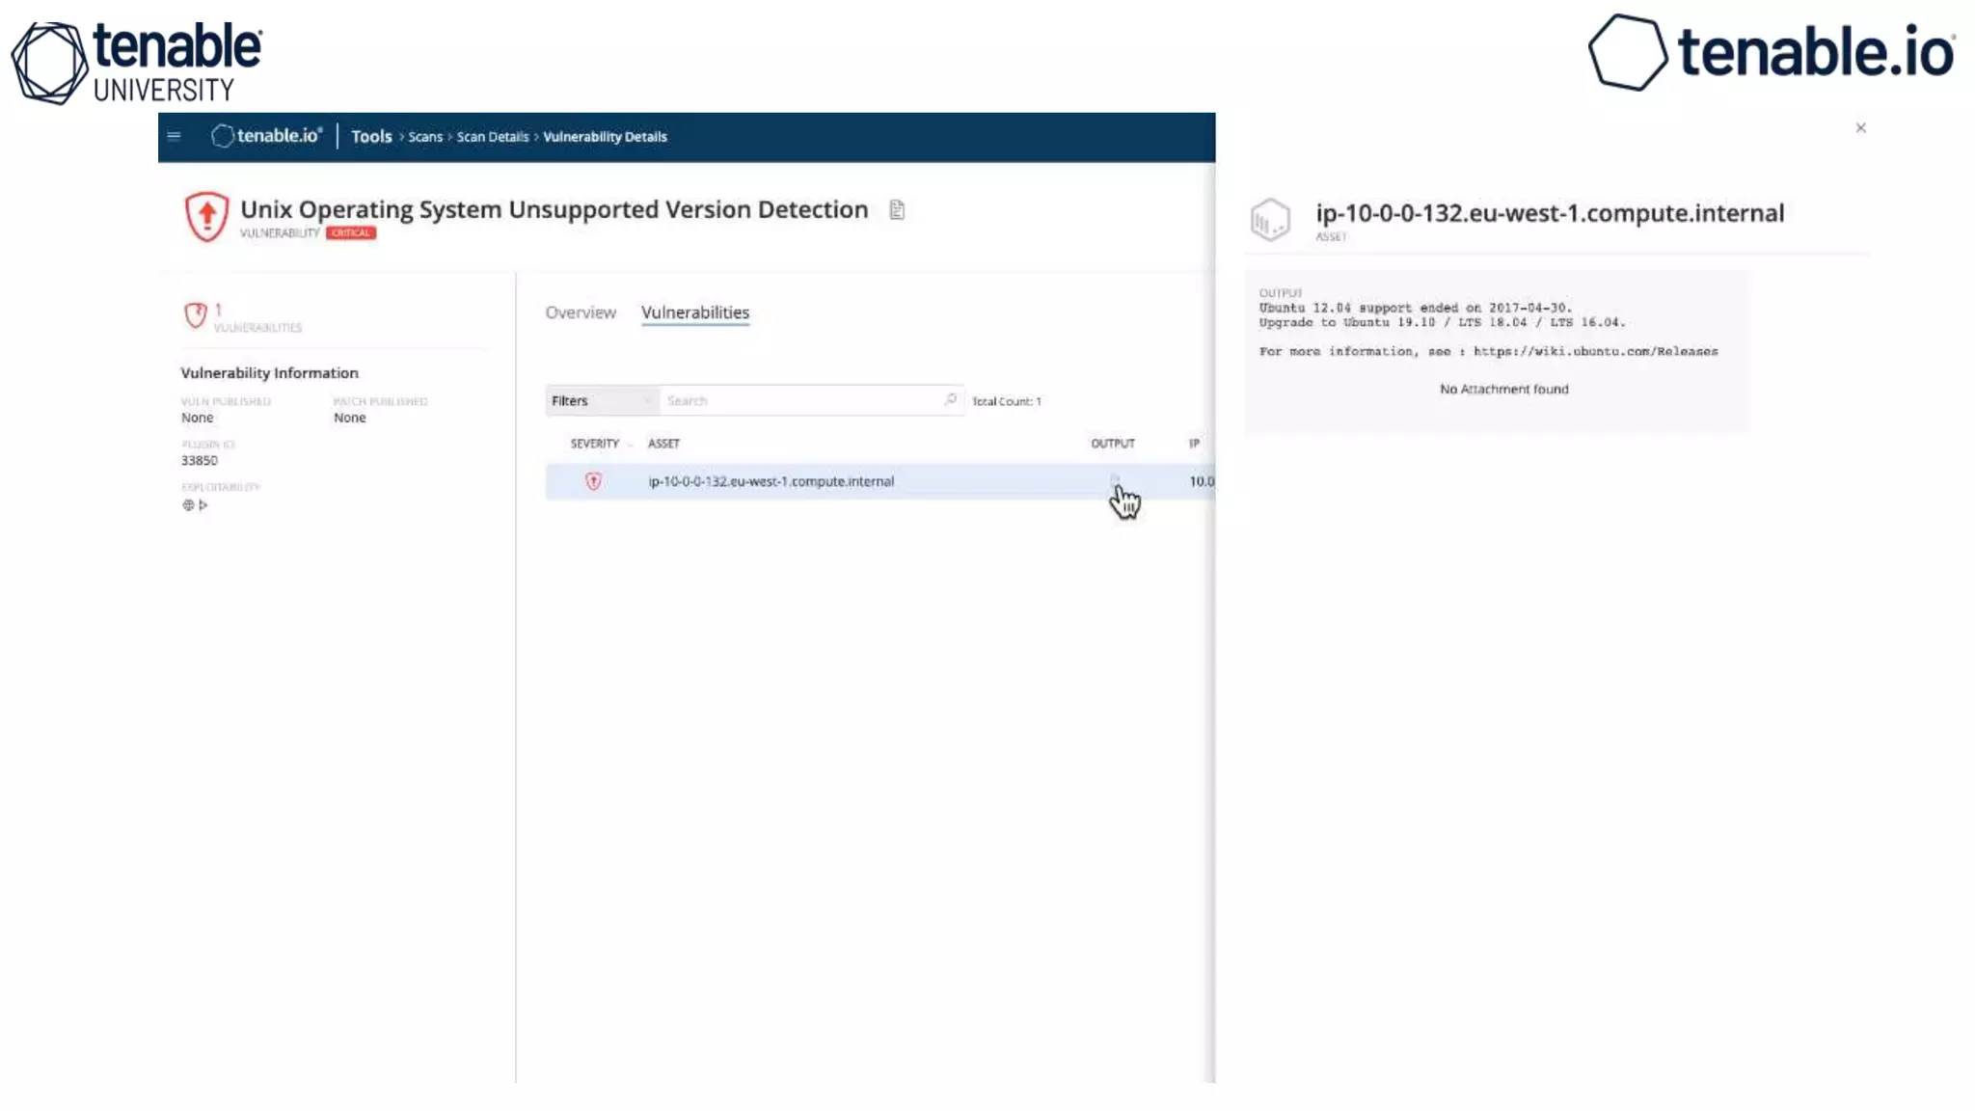The image size is (1975, 1111).
Task: Open the hamburger navigation menu
Action: [174, 136]
